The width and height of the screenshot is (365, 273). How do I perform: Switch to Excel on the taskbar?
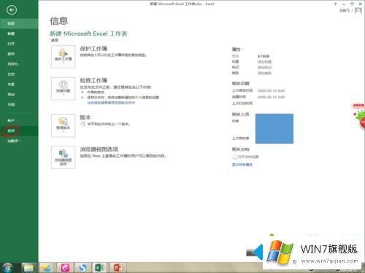99,268
